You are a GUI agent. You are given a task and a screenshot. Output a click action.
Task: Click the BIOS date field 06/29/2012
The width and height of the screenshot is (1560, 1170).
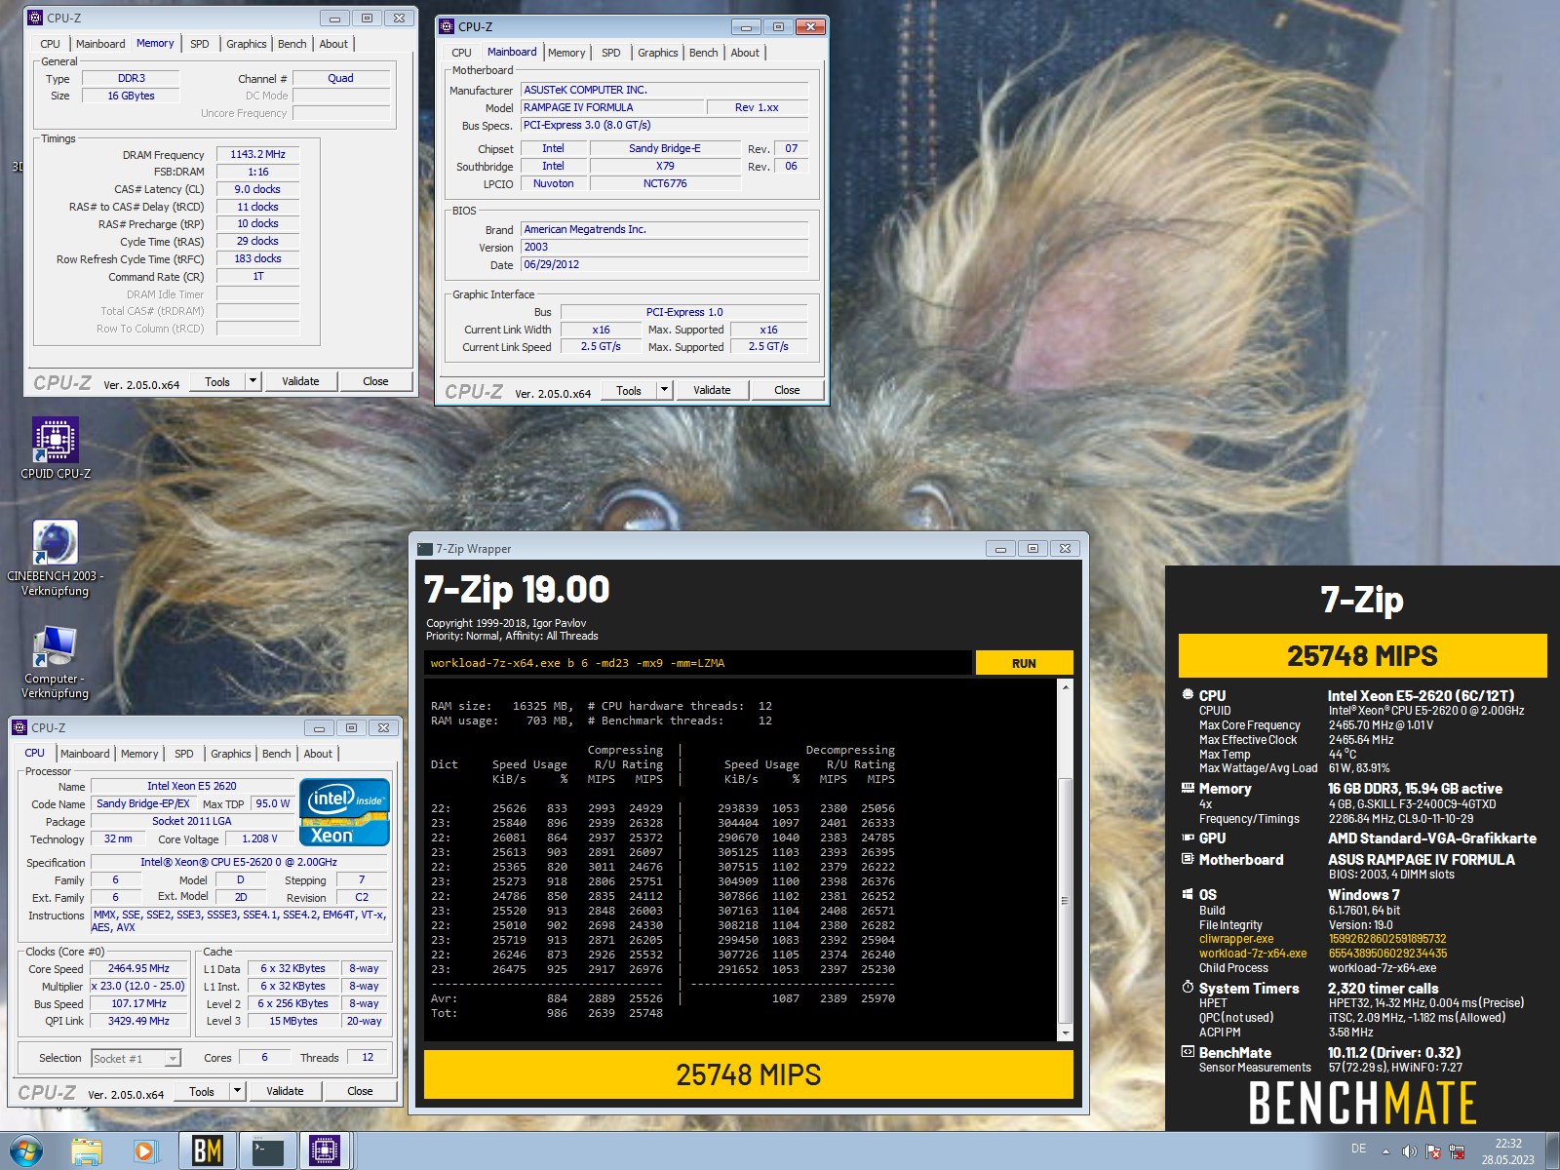click(664, 264)
